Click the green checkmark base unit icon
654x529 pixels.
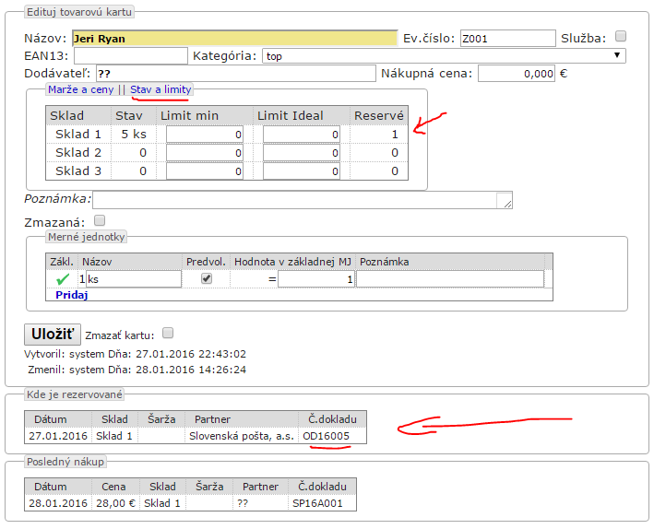63,278
